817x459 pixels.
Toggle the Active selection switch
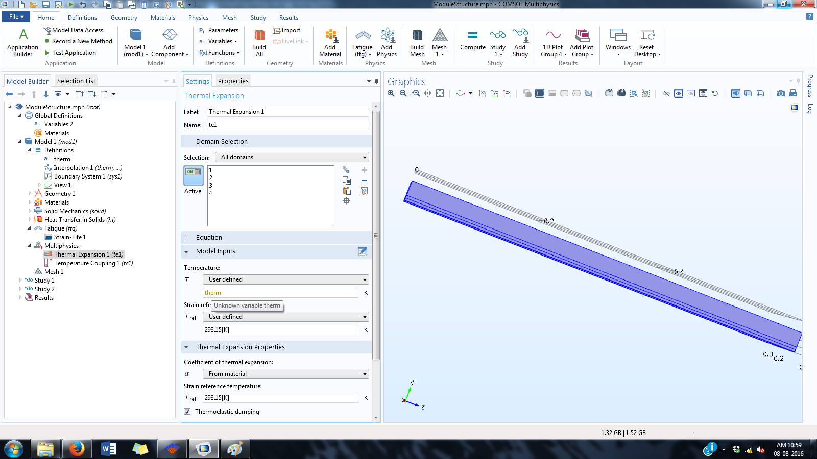point(194,175)
